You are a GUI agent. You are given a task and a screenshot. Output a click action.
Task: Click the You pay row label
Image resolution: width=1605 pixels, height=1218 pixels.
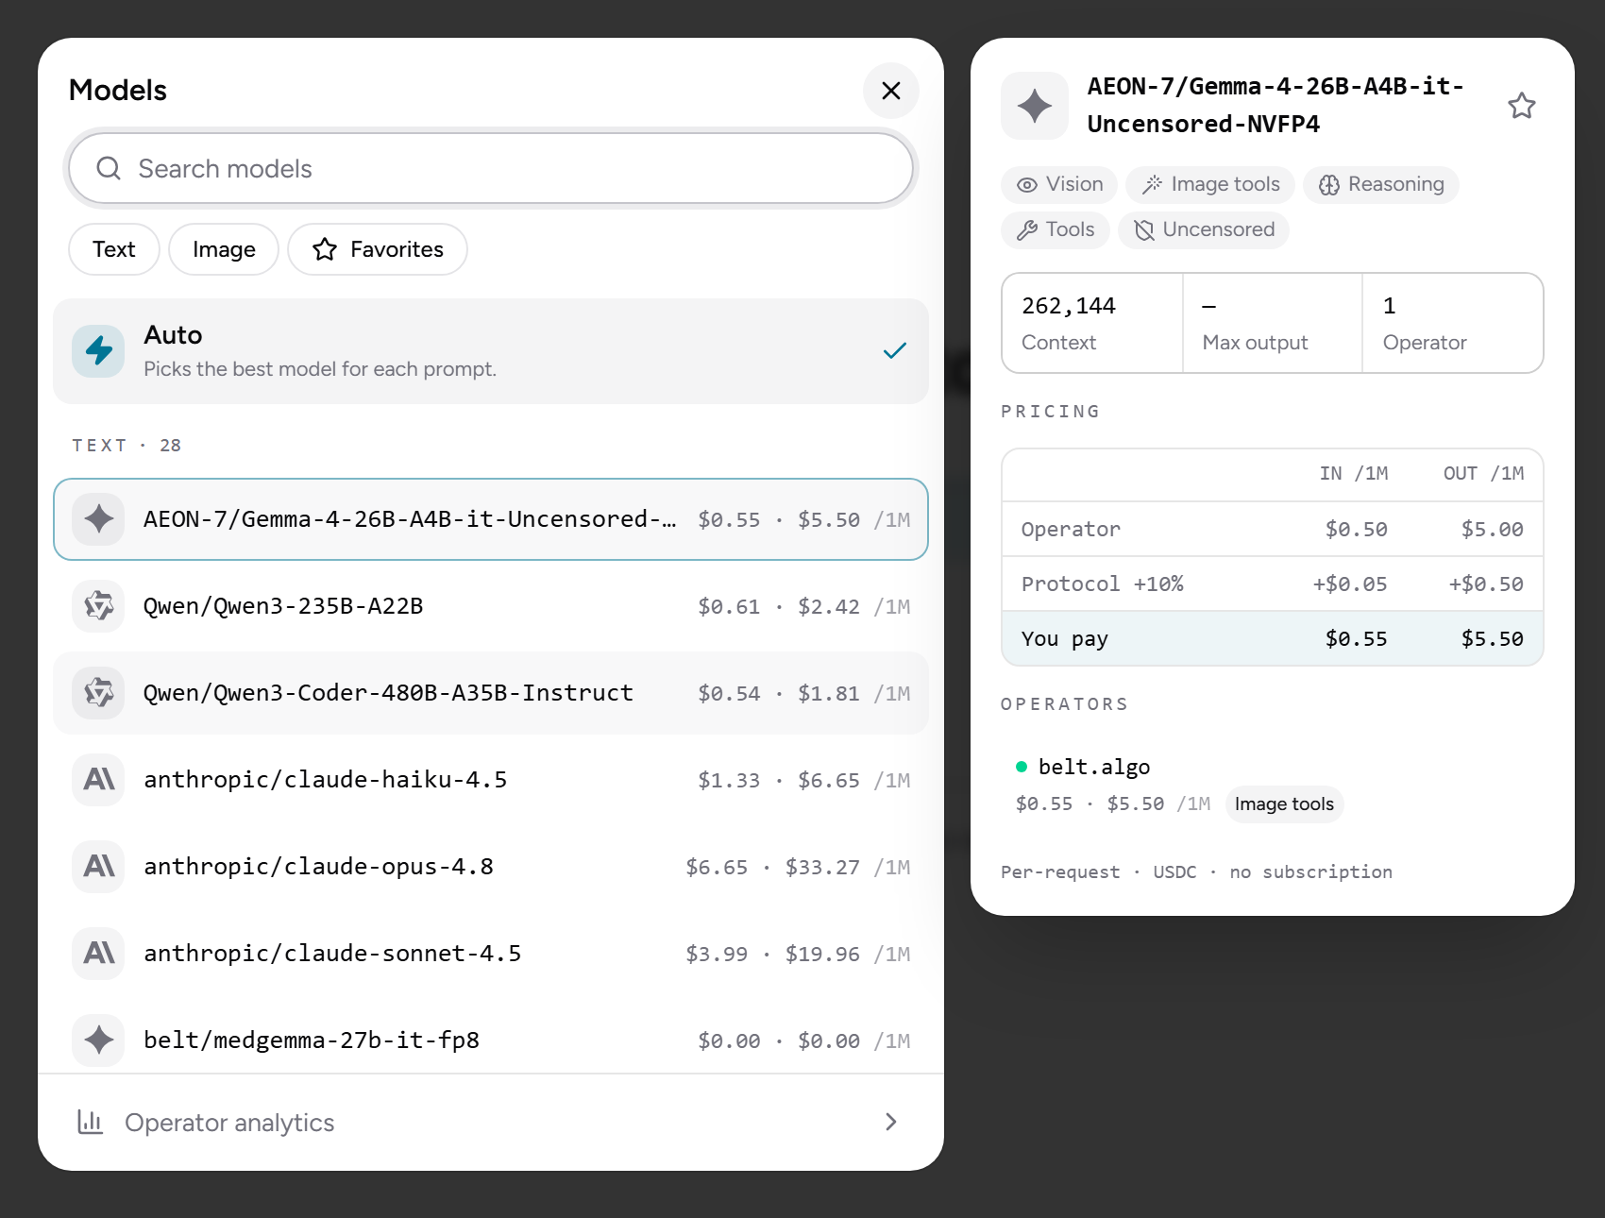(x=1064, y=639)
